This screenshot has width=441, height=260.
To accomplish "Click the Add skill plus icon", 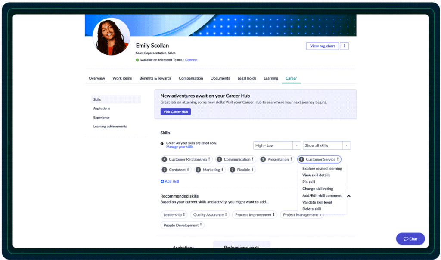I will point(163,181).
